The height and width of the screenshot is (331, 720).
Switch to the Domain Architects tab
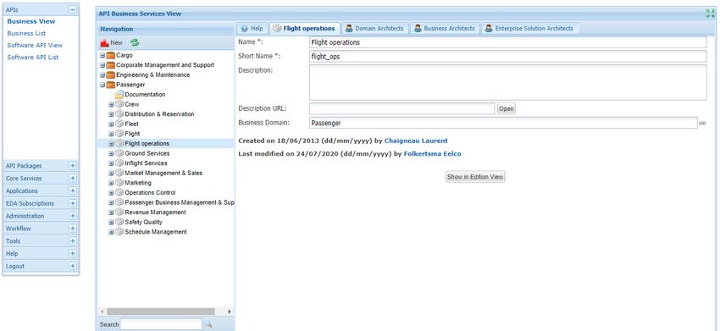[374, 29]
